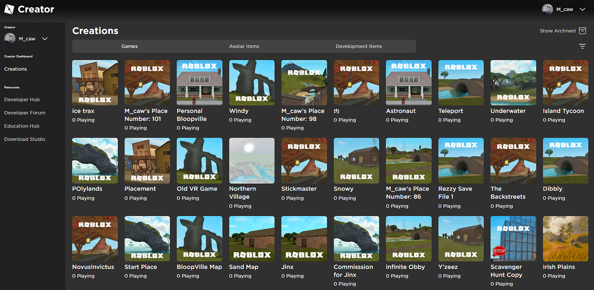Open the filter icon below Show Archived
The image size is (594, 290).
coord(582,46)
